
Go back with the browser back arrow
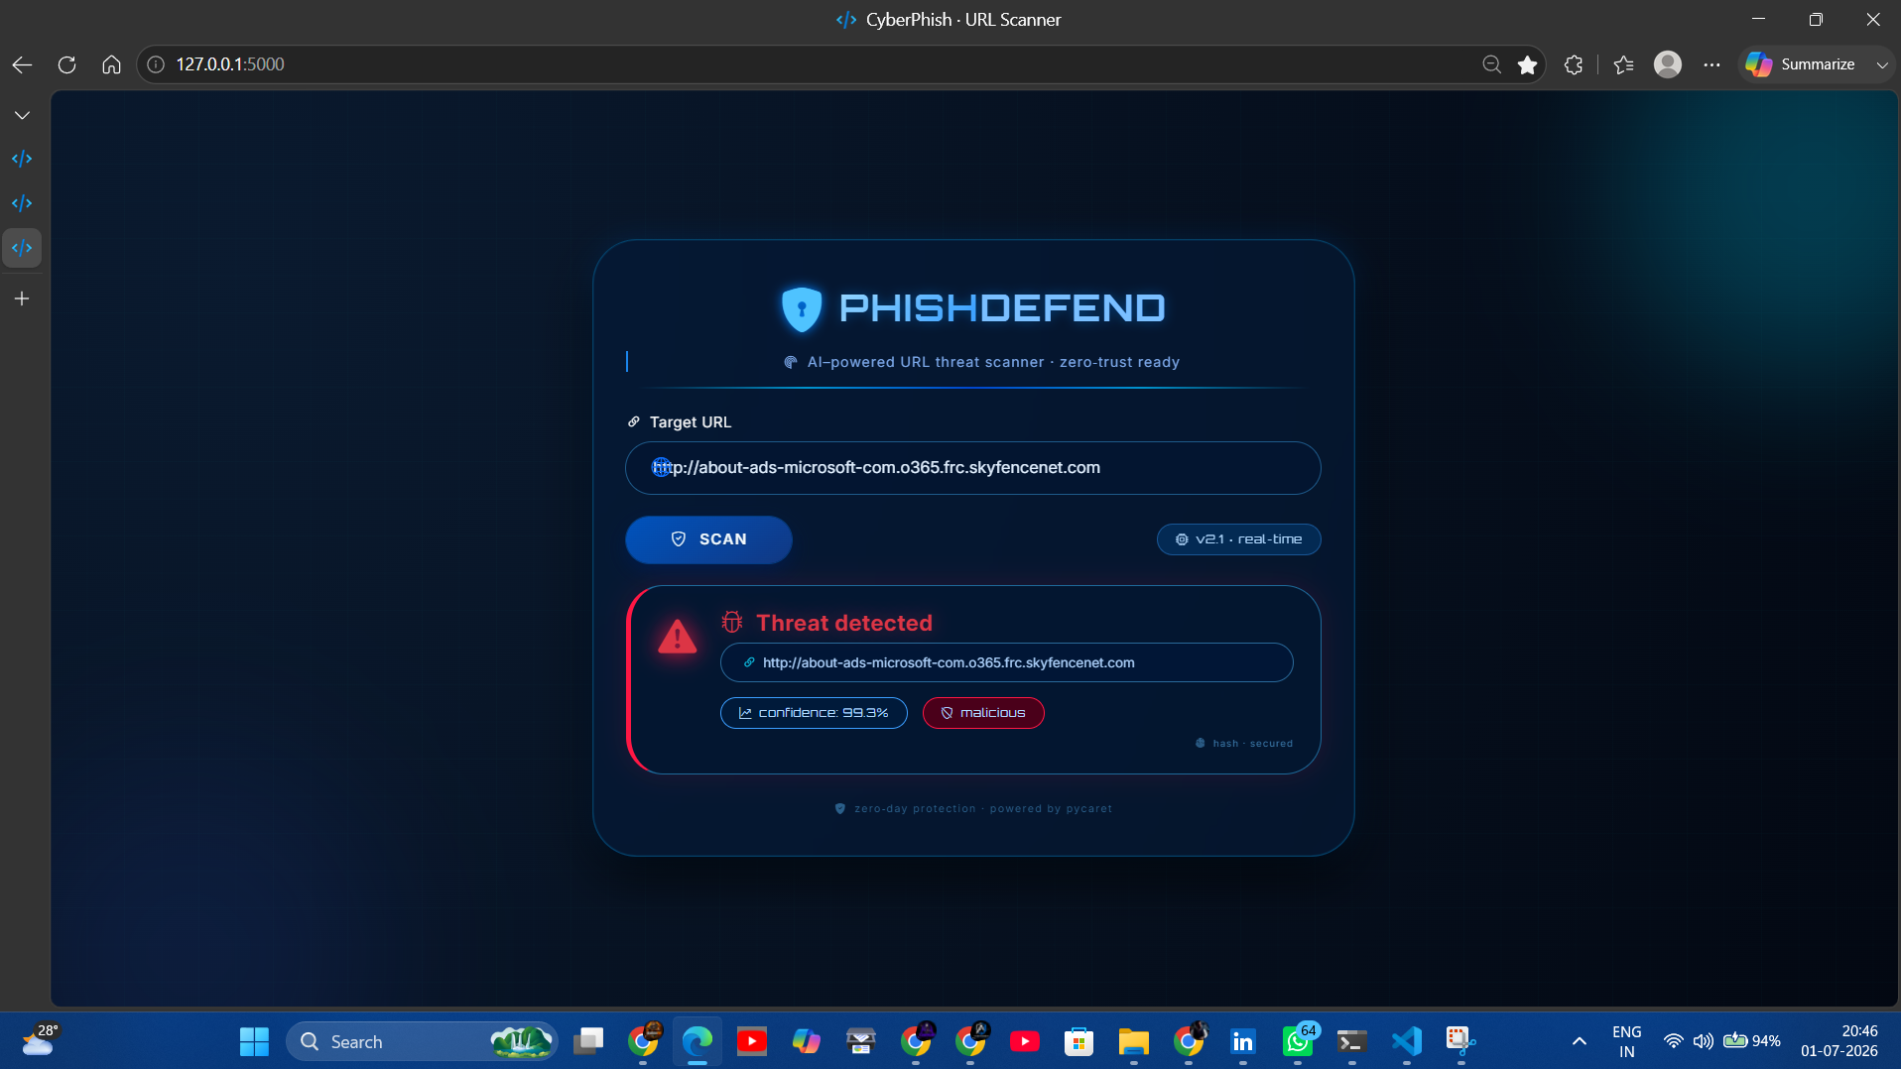click(x=22, y=64)
